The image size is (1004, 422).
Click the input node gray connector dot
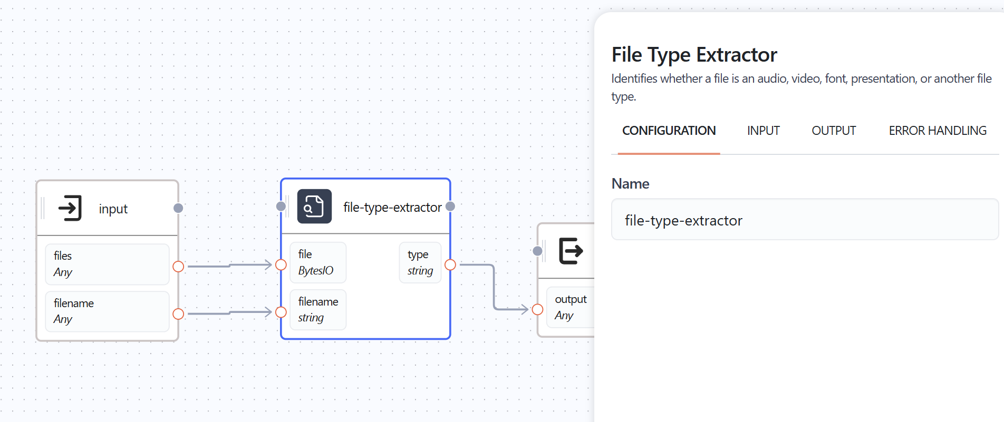pos(178,208)
